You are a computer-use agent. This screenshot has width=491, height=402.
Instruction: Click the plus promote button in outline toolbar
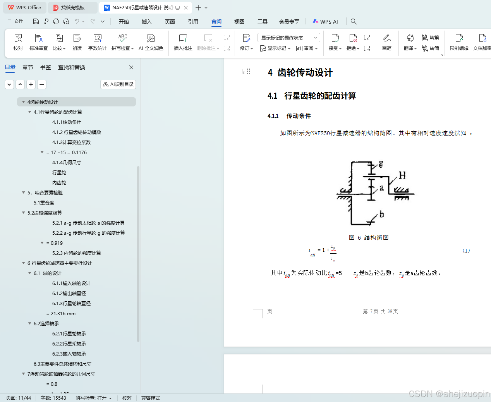click(x=31, y=84)
